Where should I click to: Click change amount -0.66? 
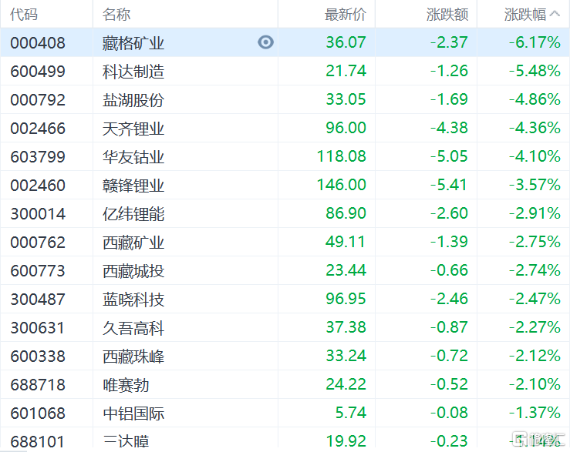(x=449, y=270)
